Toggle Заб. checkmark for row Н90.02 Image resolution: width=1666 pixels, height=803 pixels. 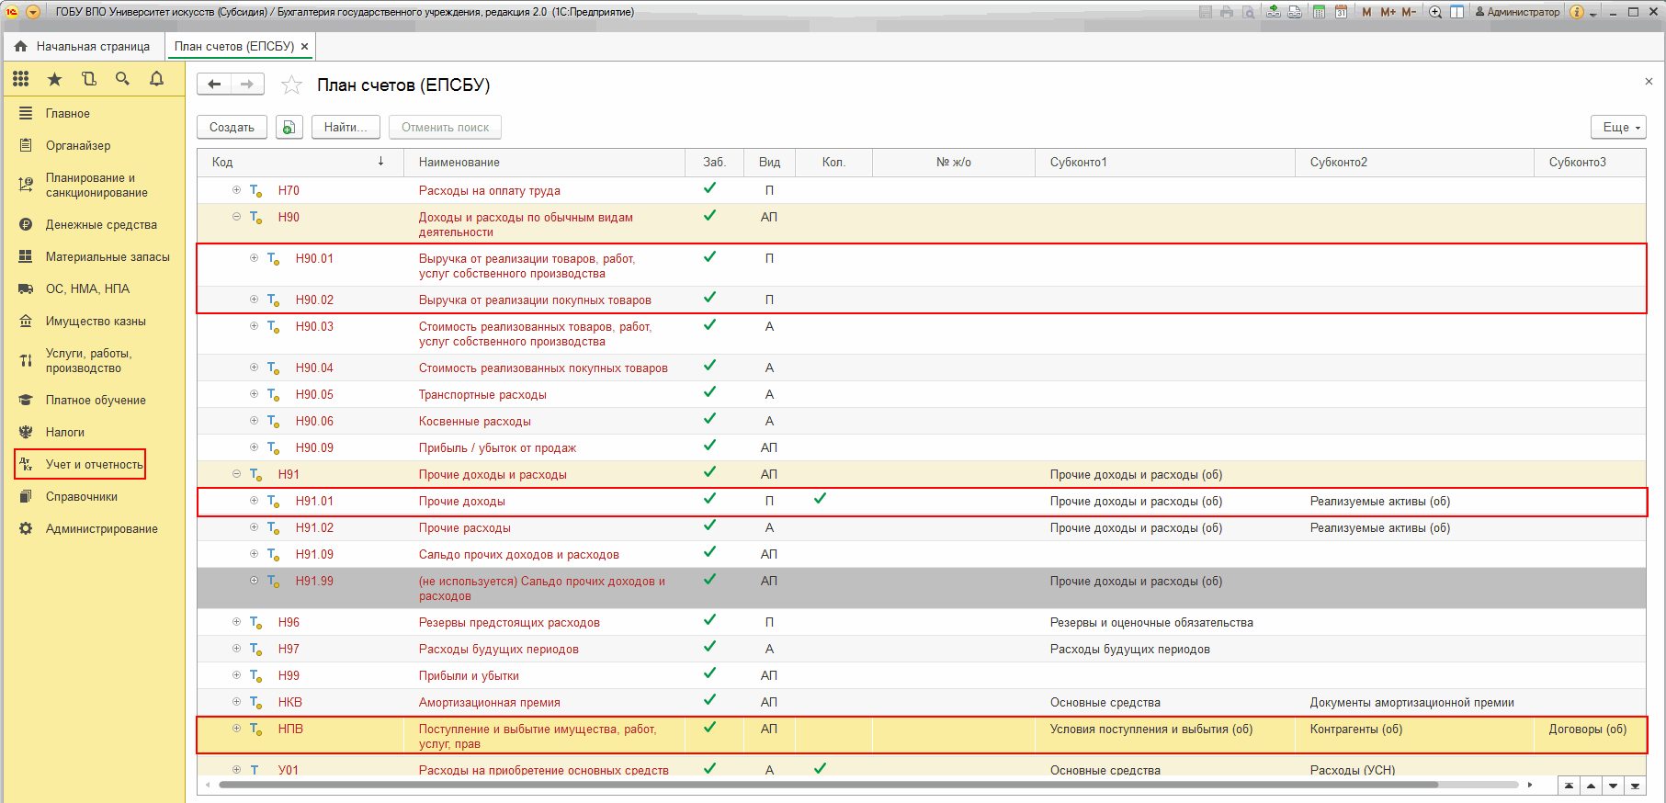[709, 298]
